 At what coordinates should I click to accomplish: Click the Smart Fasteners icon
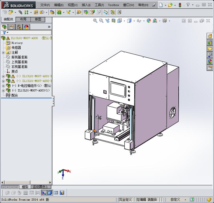[36, 12]
